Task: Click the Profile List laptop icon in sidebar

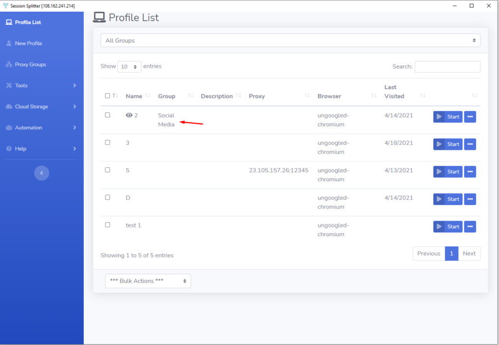Action: pos(9,22)
